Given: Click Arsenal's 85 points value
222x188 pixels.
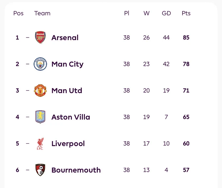Looking at the screenshot, I should [x=186, y=38].
